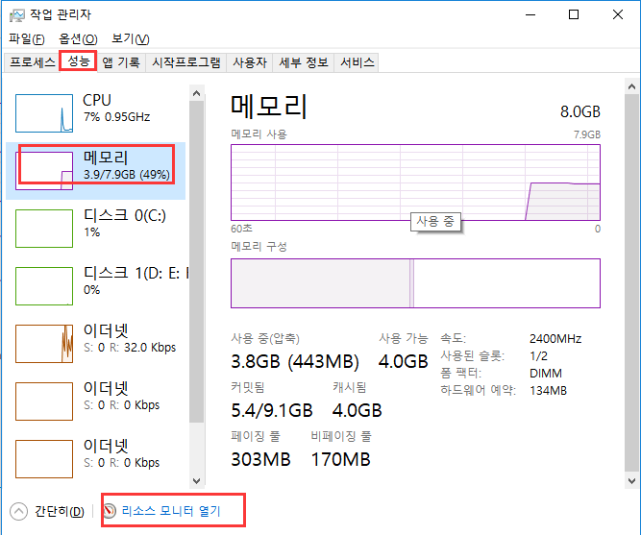
Task: Switch to the 서비스 tab
Action: coord(357,62)
